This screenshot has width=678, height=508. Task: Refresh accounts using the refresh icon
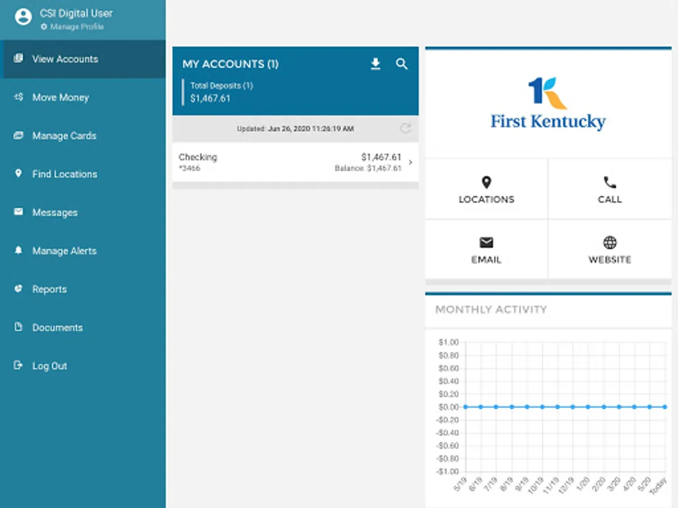pyautogui.click(x=405, y=128)
